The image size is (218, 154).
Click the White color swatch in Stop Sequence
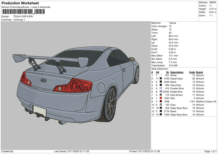pyautogui.click(x=161, y=75)
